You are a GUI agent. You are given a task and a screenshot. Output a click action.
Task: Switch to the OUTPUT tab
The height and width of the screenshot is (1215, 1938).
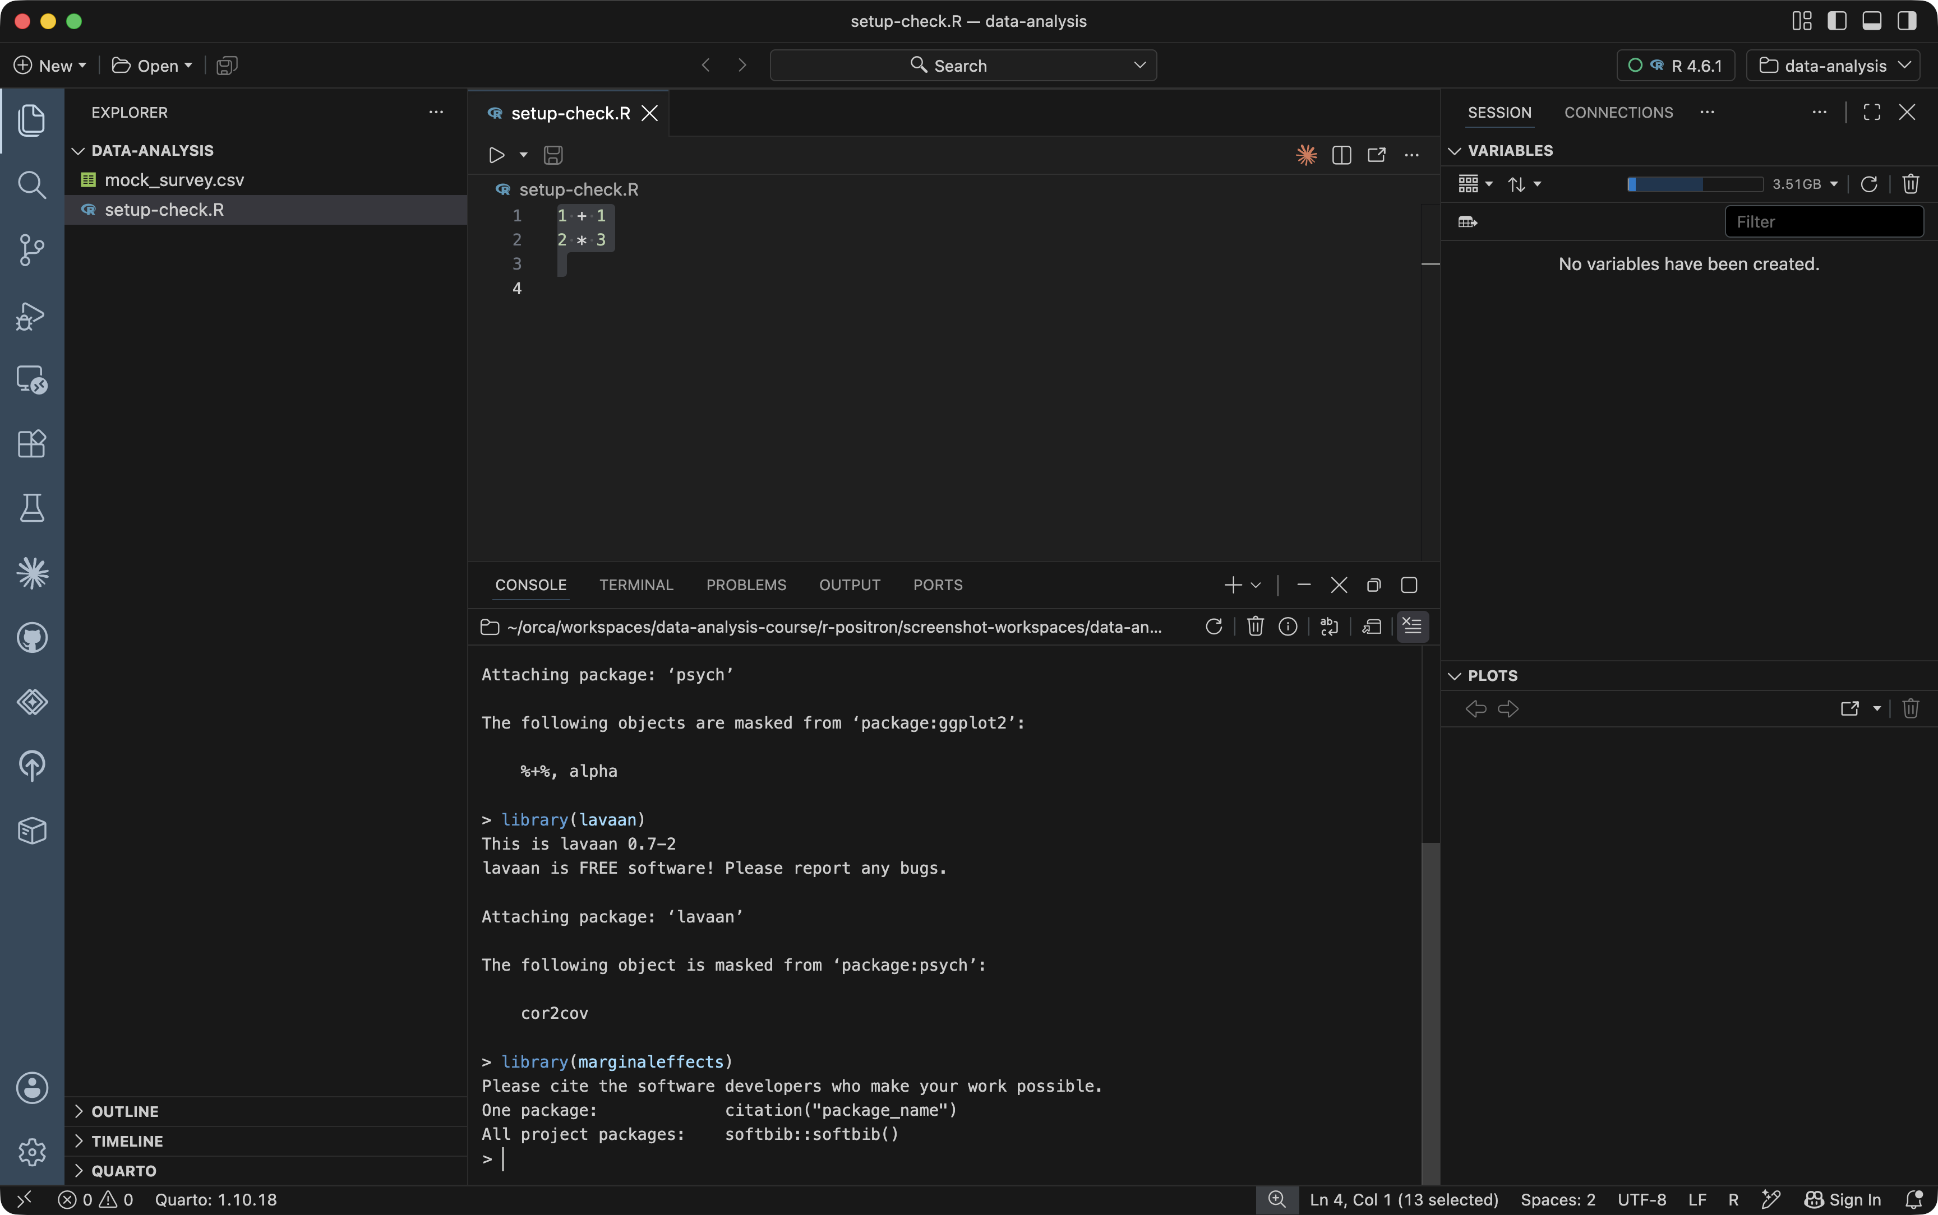point(850,585)
